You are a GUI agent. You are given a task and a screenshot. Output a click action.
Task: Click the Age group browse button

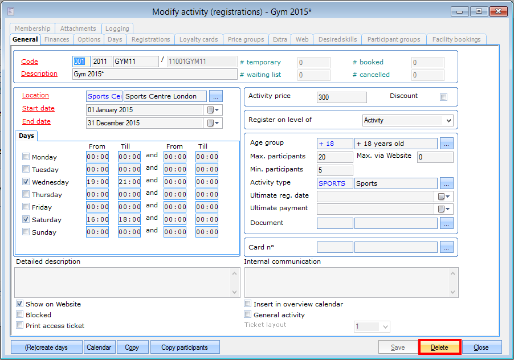point(447,144)
